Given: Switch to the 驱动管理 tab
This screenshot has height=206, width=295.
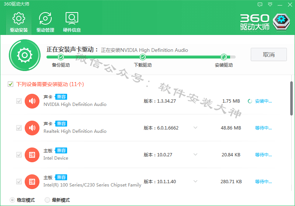Looking at the screenshot, I should point(45,22).
